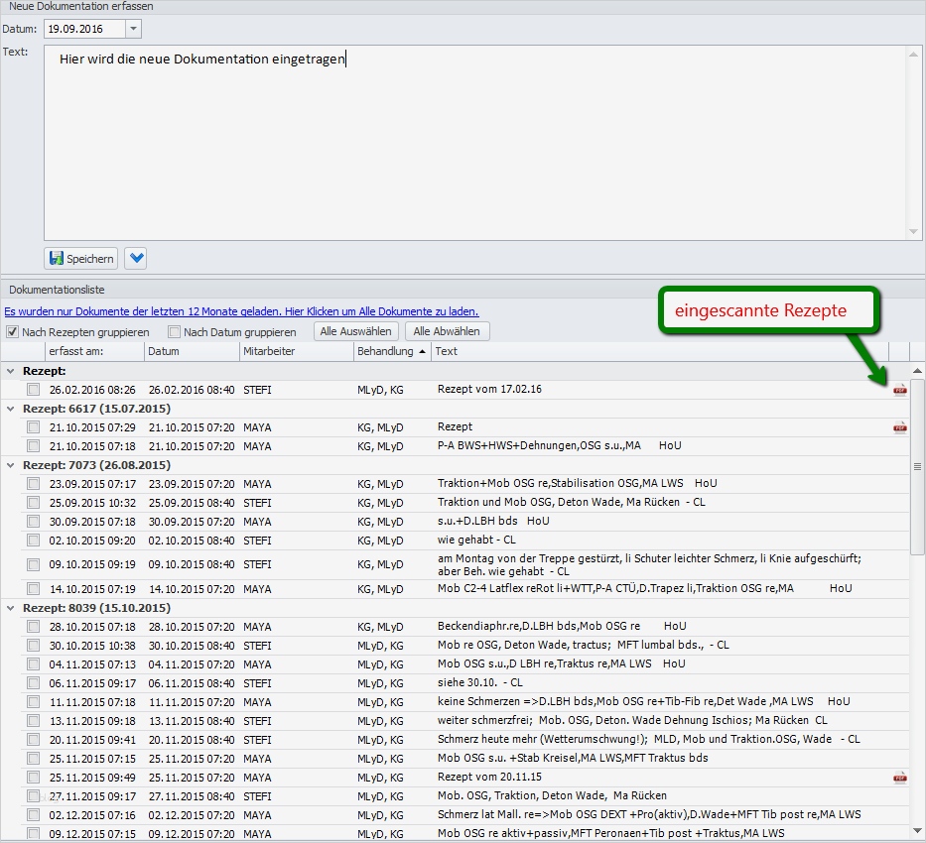Toggle 'Nach Rezepten gruppieren' checkbox

coord(13,332)
